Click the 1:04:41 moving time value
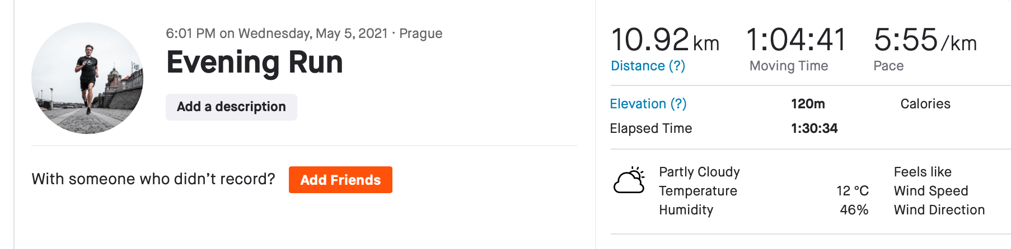Screen dimensions: 1011x249 [796, 40]
